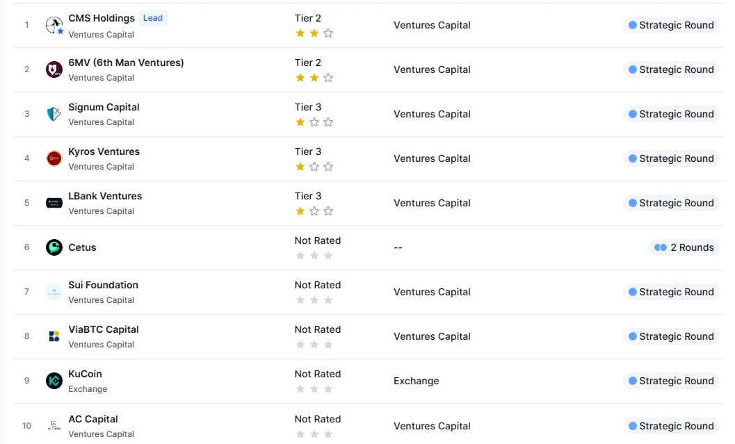The image size is (735, 444).
Task: Click the KuCoin logo icon
Action: point(54,381)
